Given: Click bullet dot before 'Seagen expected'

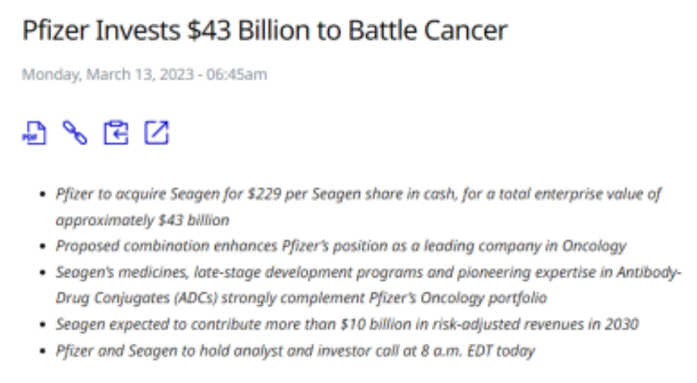Looking at the screenshot, I should [x=42, y=324].
